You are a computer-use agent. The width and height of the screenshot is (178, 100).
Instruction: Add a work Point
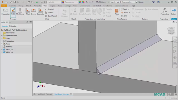coord(125,12)
